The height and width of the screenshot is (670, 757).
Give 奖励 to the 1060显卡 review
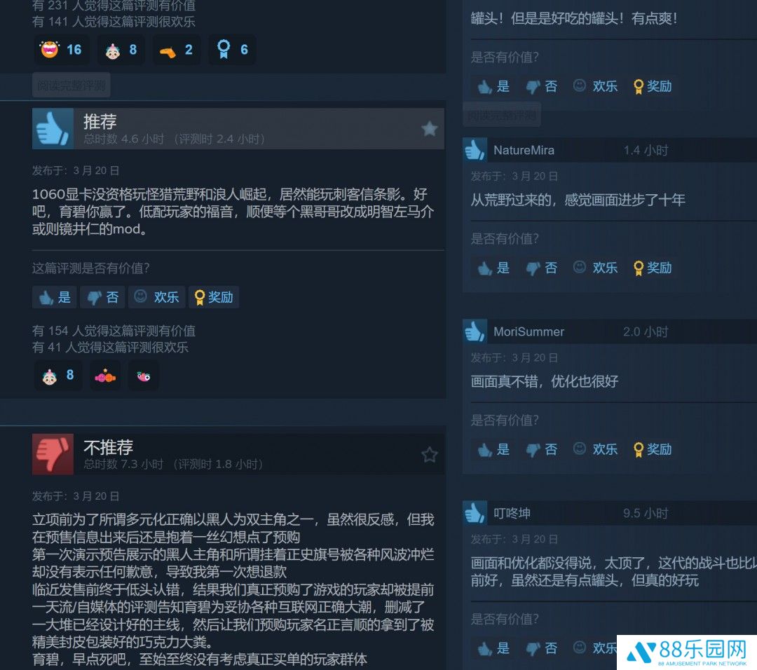(x=213, y=297)
